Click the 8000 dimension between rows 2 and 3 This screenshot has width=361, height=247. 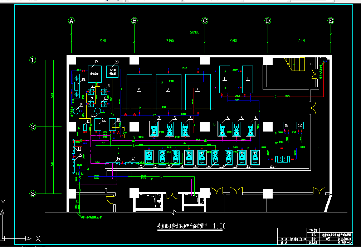click(52, 163)
